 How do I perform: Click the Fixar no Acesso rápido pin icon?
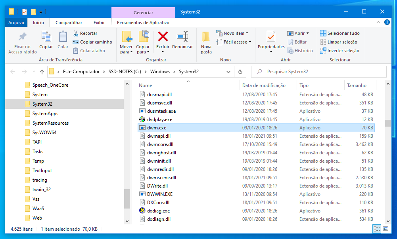[x=23, y=37]
